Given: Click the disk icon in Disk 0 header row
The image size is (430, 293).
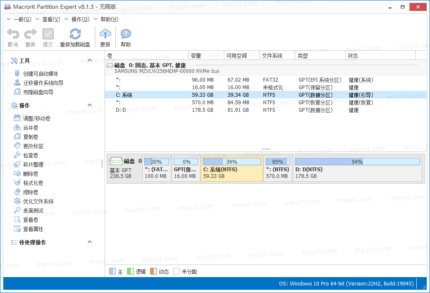Looking at the screenshot, I should 110,65.
